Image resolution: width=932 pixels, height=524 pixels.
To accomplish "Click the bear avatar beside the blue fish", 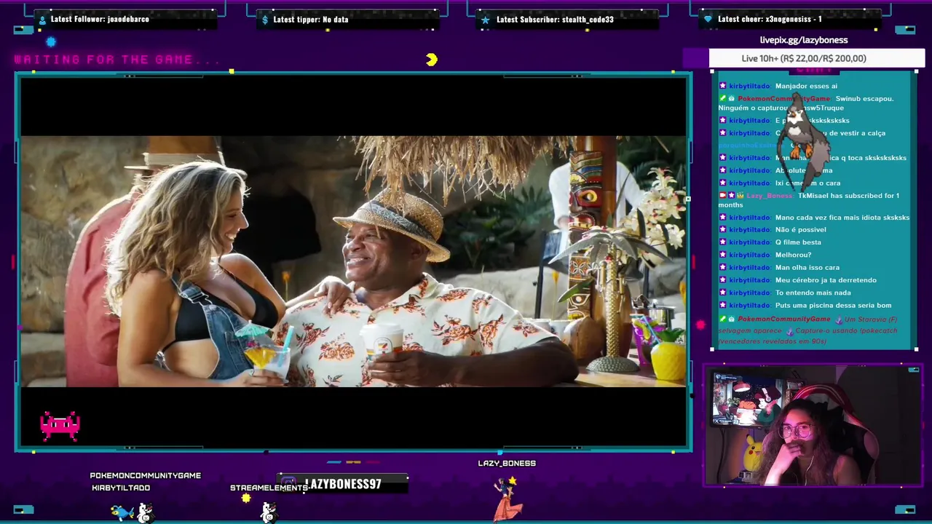I will (146, 514).
